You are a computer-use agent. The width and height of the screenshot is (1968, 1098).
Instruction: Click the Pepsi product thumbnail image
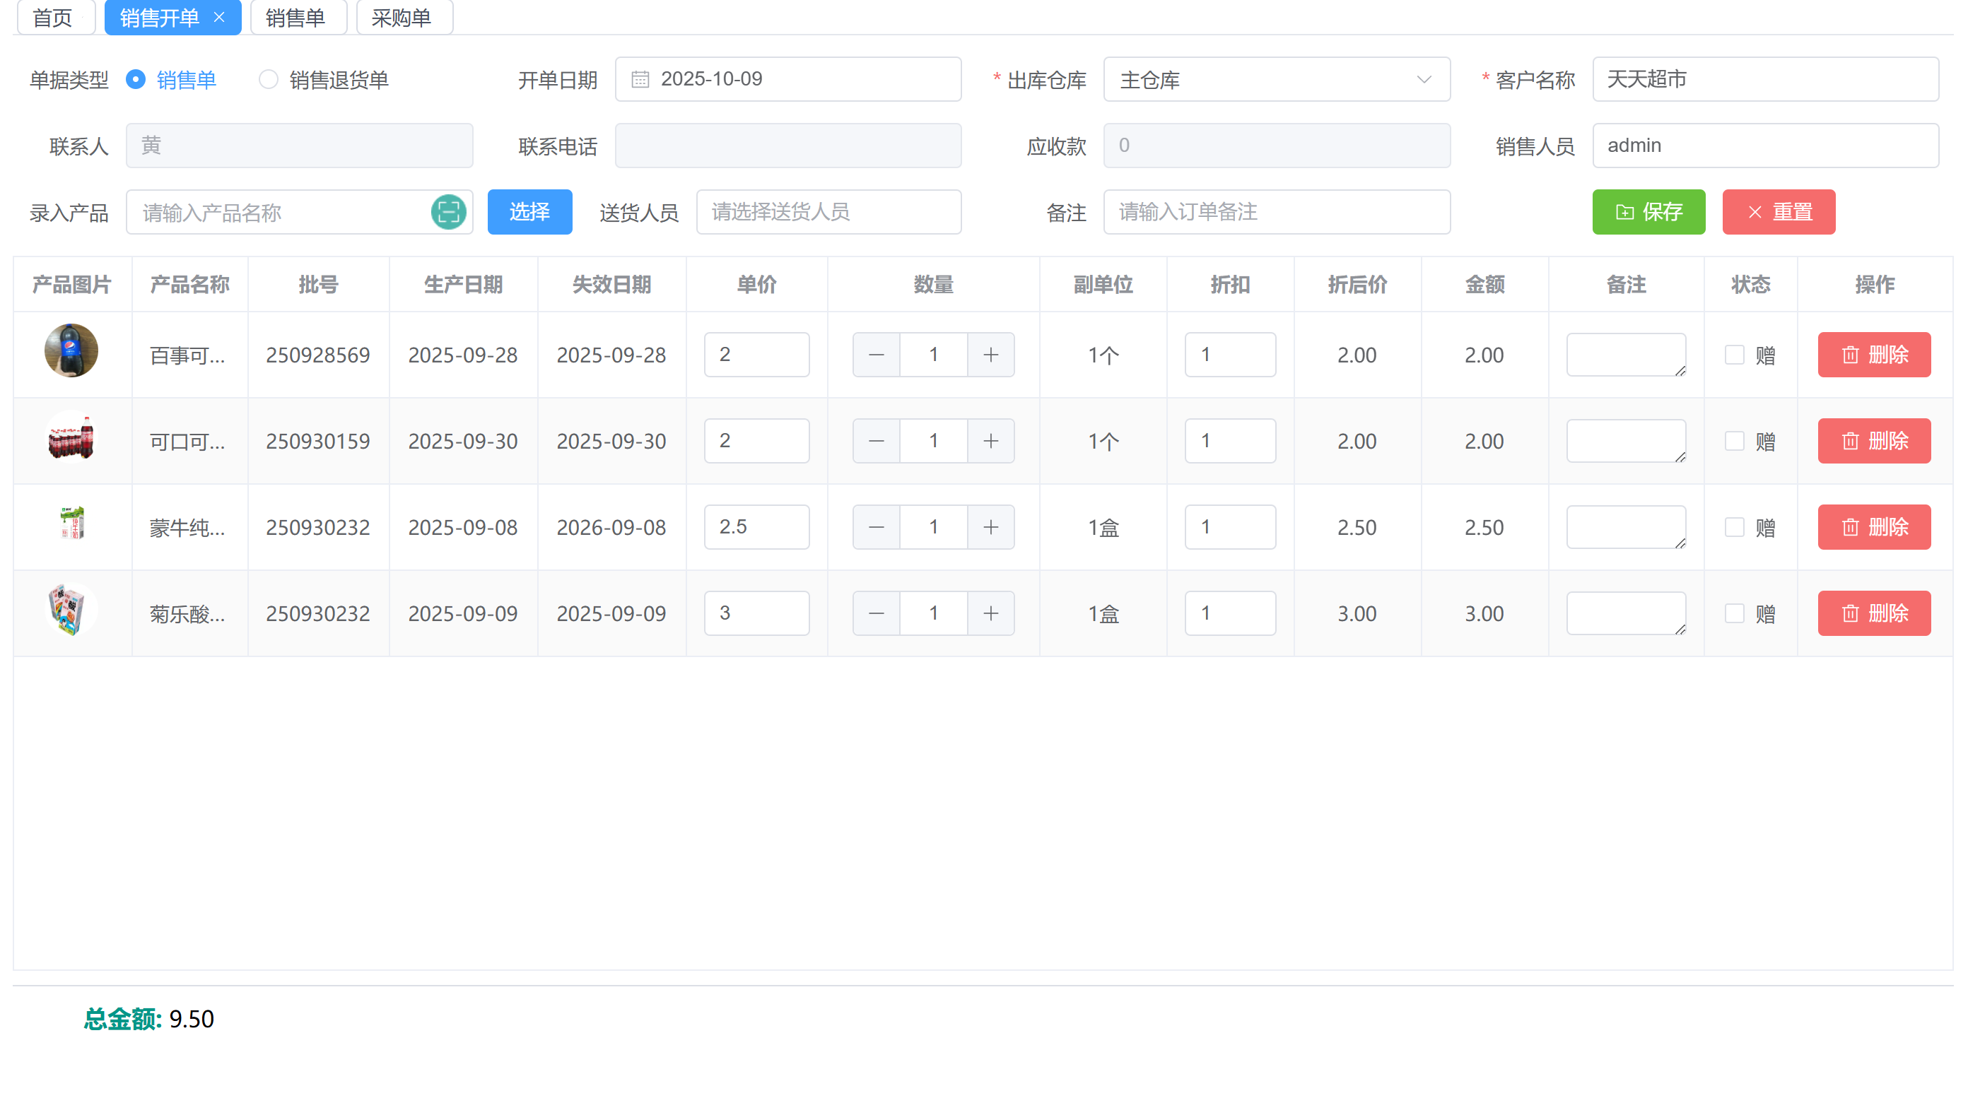(x=71, y=351)
